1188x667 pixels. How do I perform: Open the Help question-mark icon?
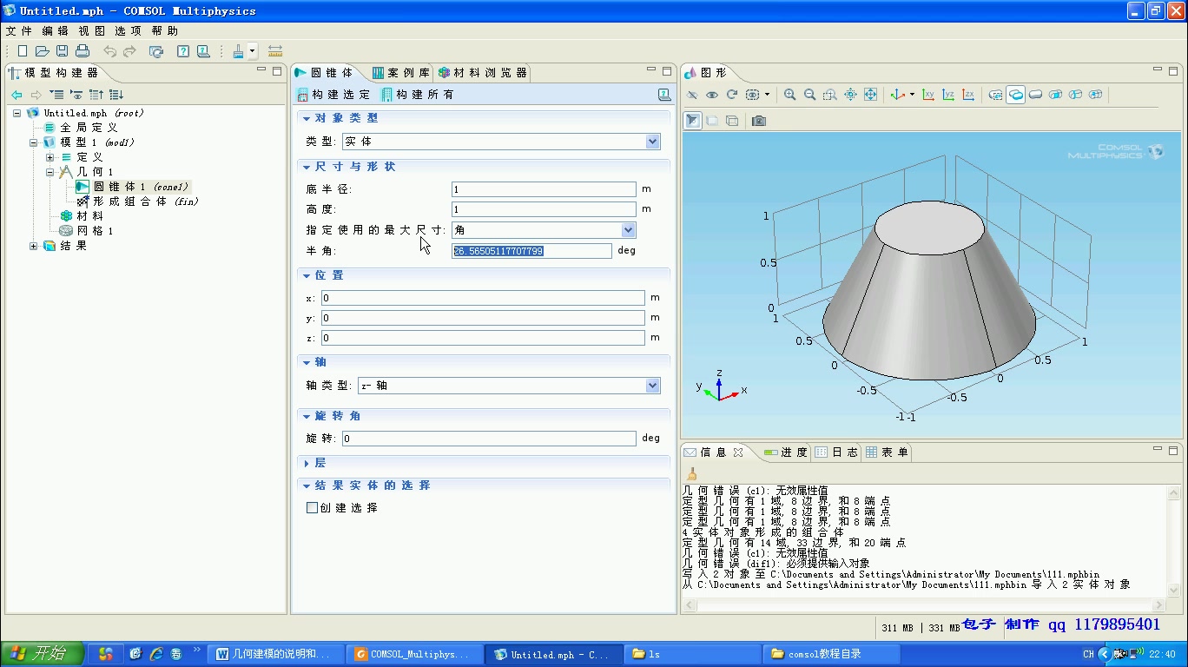click(183, 51)
